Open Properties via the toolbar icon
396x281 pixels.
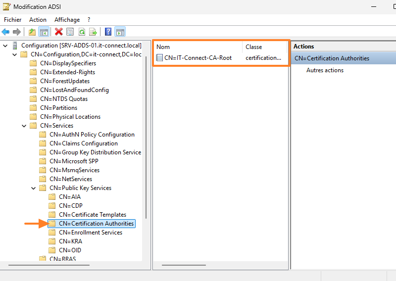(70, 32)
